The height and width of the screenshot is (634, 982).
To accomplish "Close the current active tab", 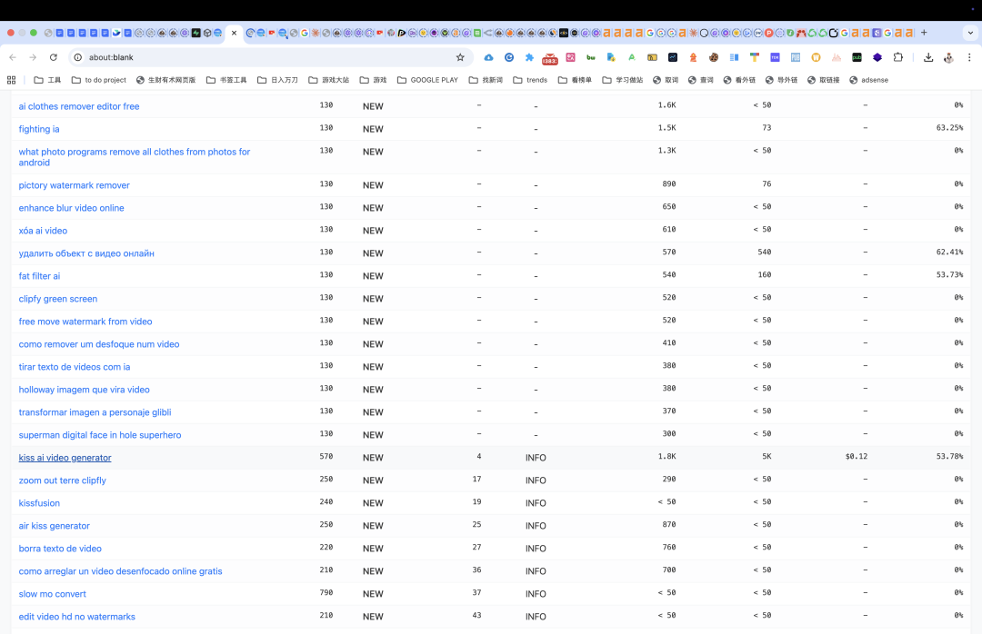I will point(235,33).
